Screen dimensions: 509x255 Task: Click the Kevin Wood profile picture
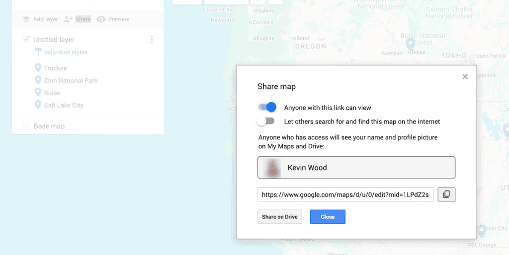point(273,168)
